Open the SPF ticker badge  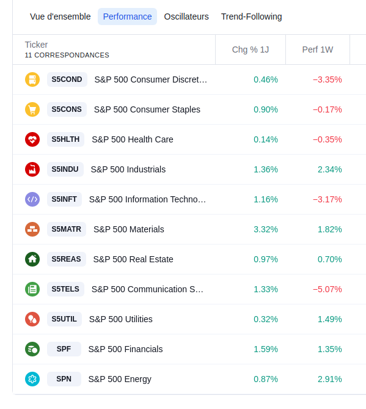pos(64,350)
